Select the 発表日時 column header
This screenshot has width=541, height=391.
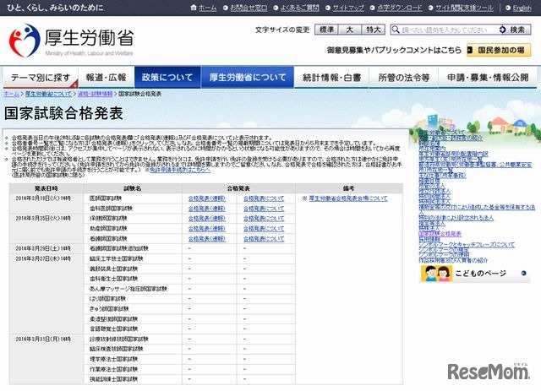[46, 188]
